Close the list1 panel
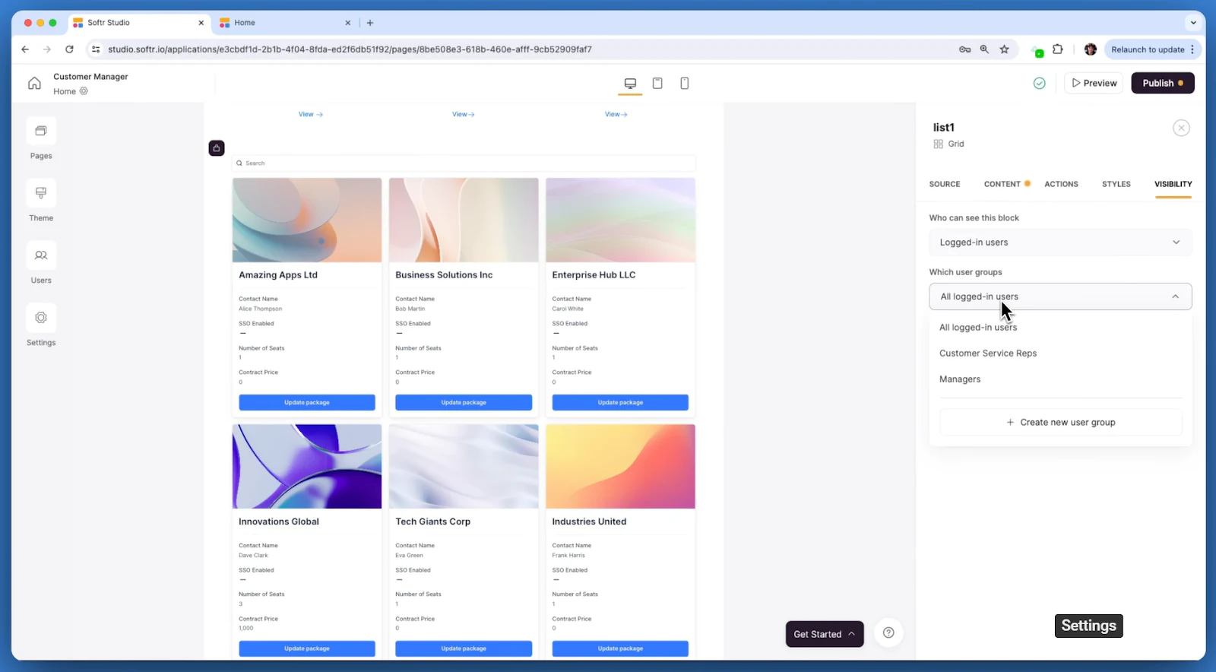The image size is (1216, 672). 1181,128
